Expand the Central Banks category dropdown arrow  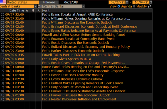click(36, 6)
